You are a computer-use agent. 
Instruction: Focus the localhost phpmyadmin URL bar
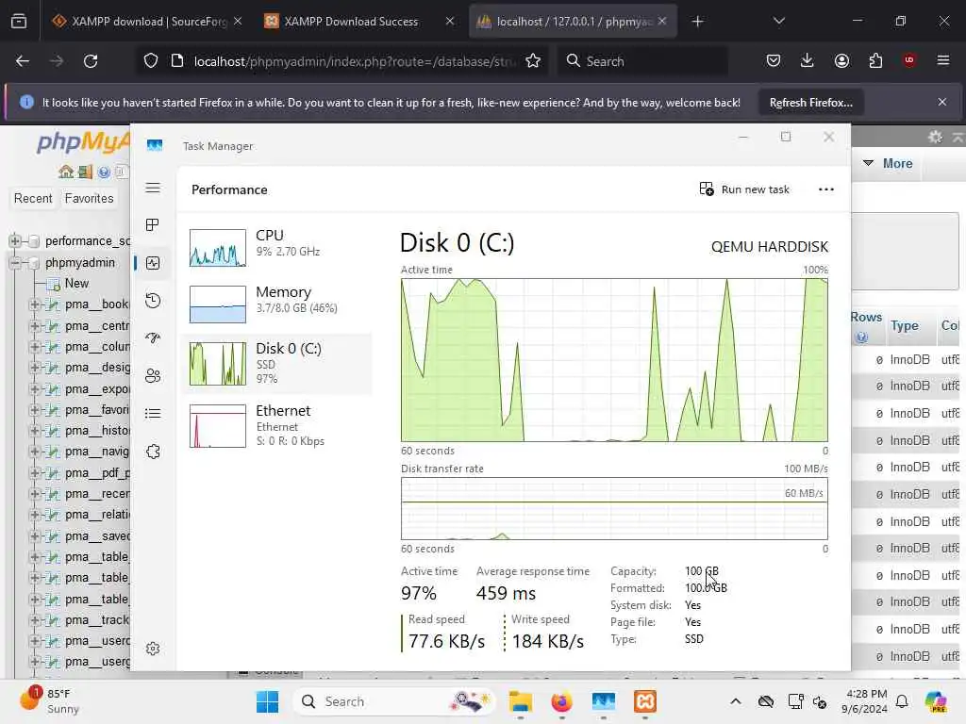click(x=355, y=61)
